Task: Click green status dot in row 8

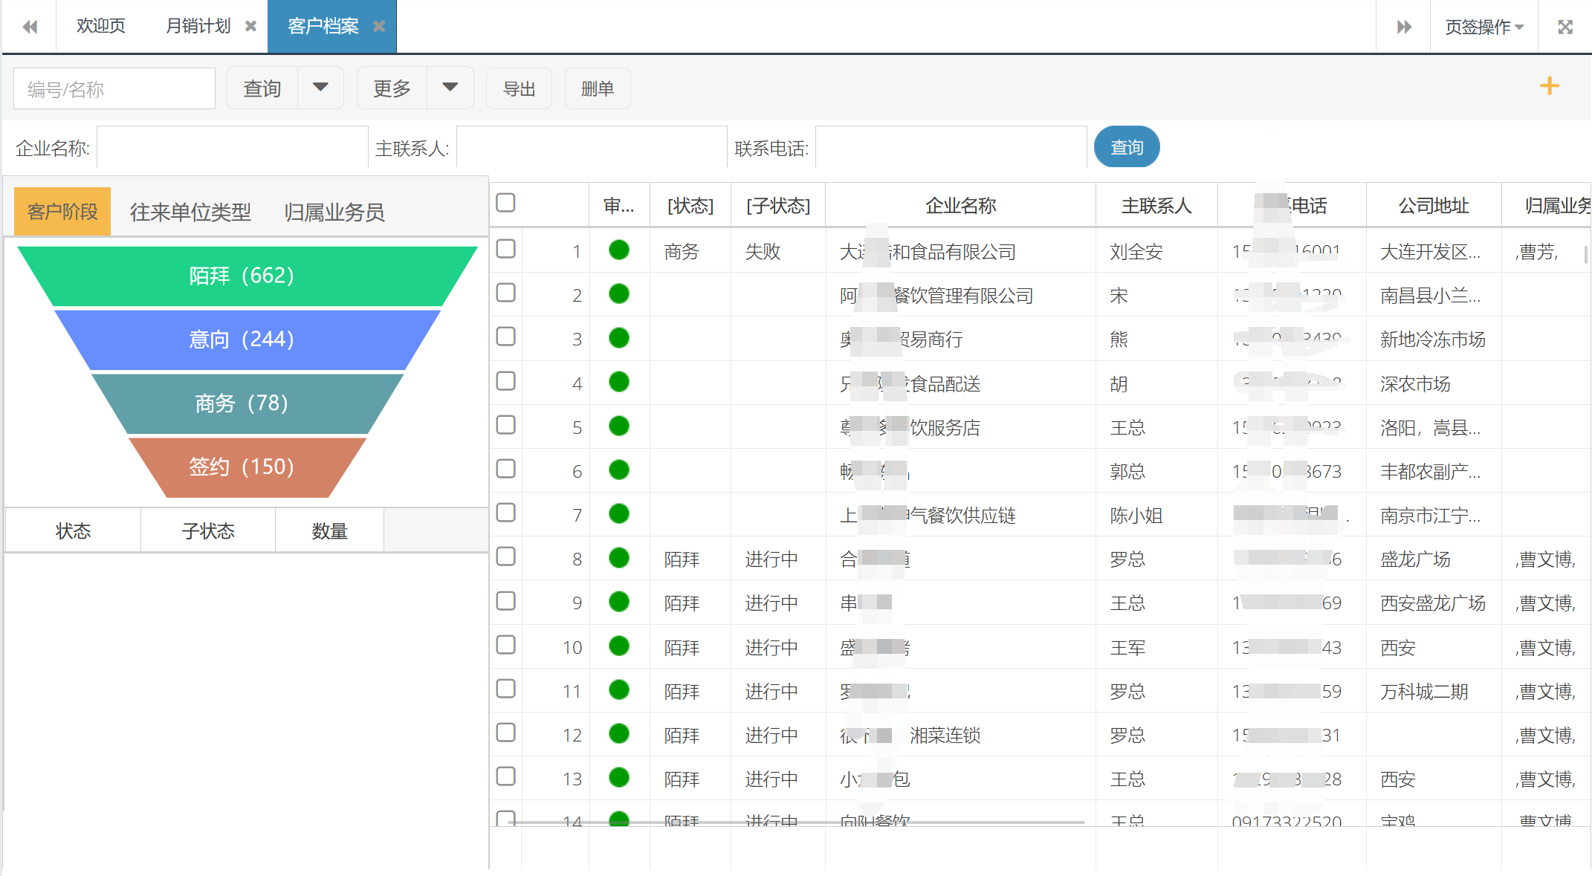Action: tap(618, 558)
